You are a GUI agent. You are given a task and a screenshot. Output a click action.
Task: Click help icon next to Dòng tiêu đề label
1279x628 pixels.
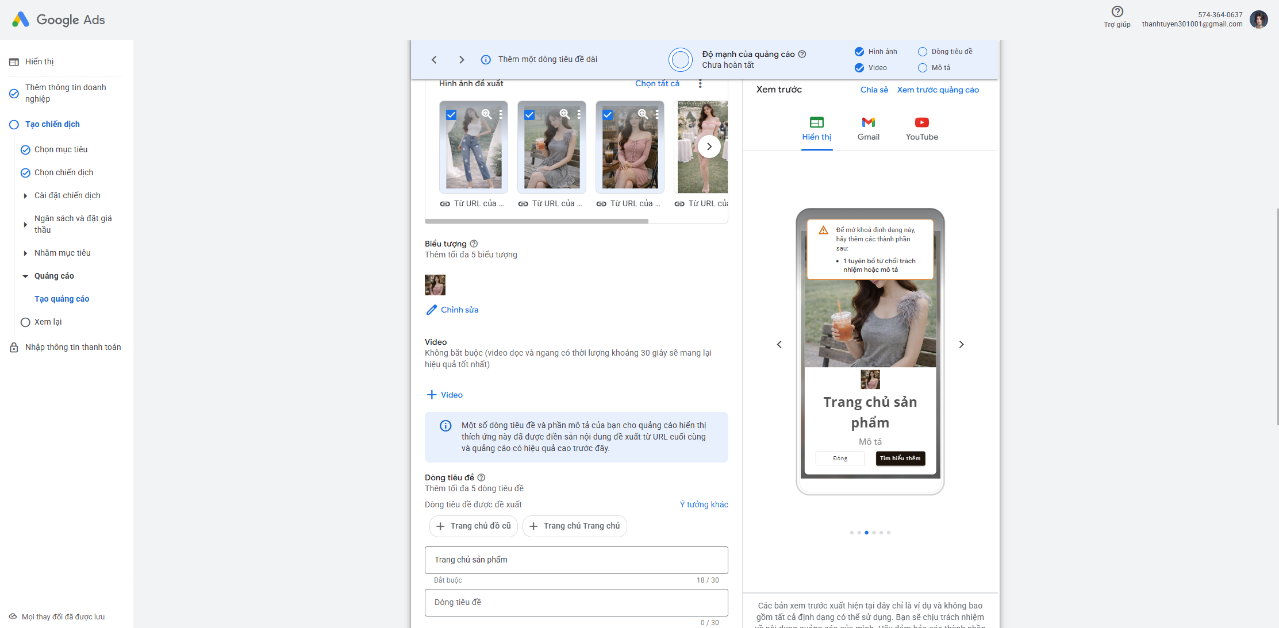tap(482, 477)
